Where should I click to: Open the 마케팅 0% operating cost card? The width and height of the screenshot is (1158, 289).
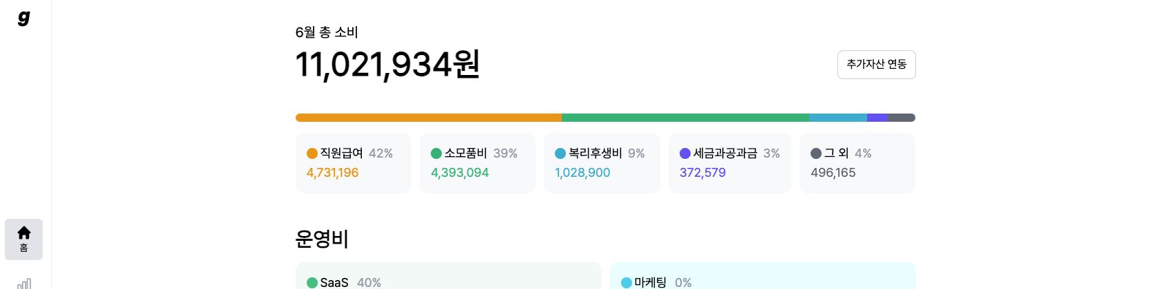coord(763,276)
